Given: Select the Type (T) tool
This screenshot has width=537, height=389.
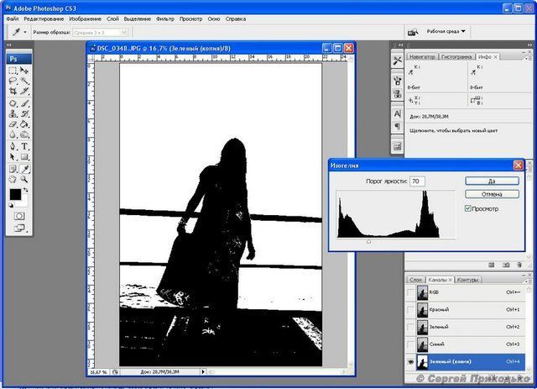Looking at the screenshot, I should (24, 145).
